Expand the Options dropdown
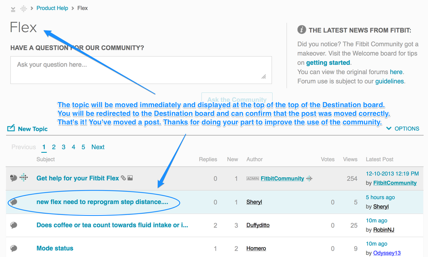Screen dimensions: 428x257 [403, 128]
